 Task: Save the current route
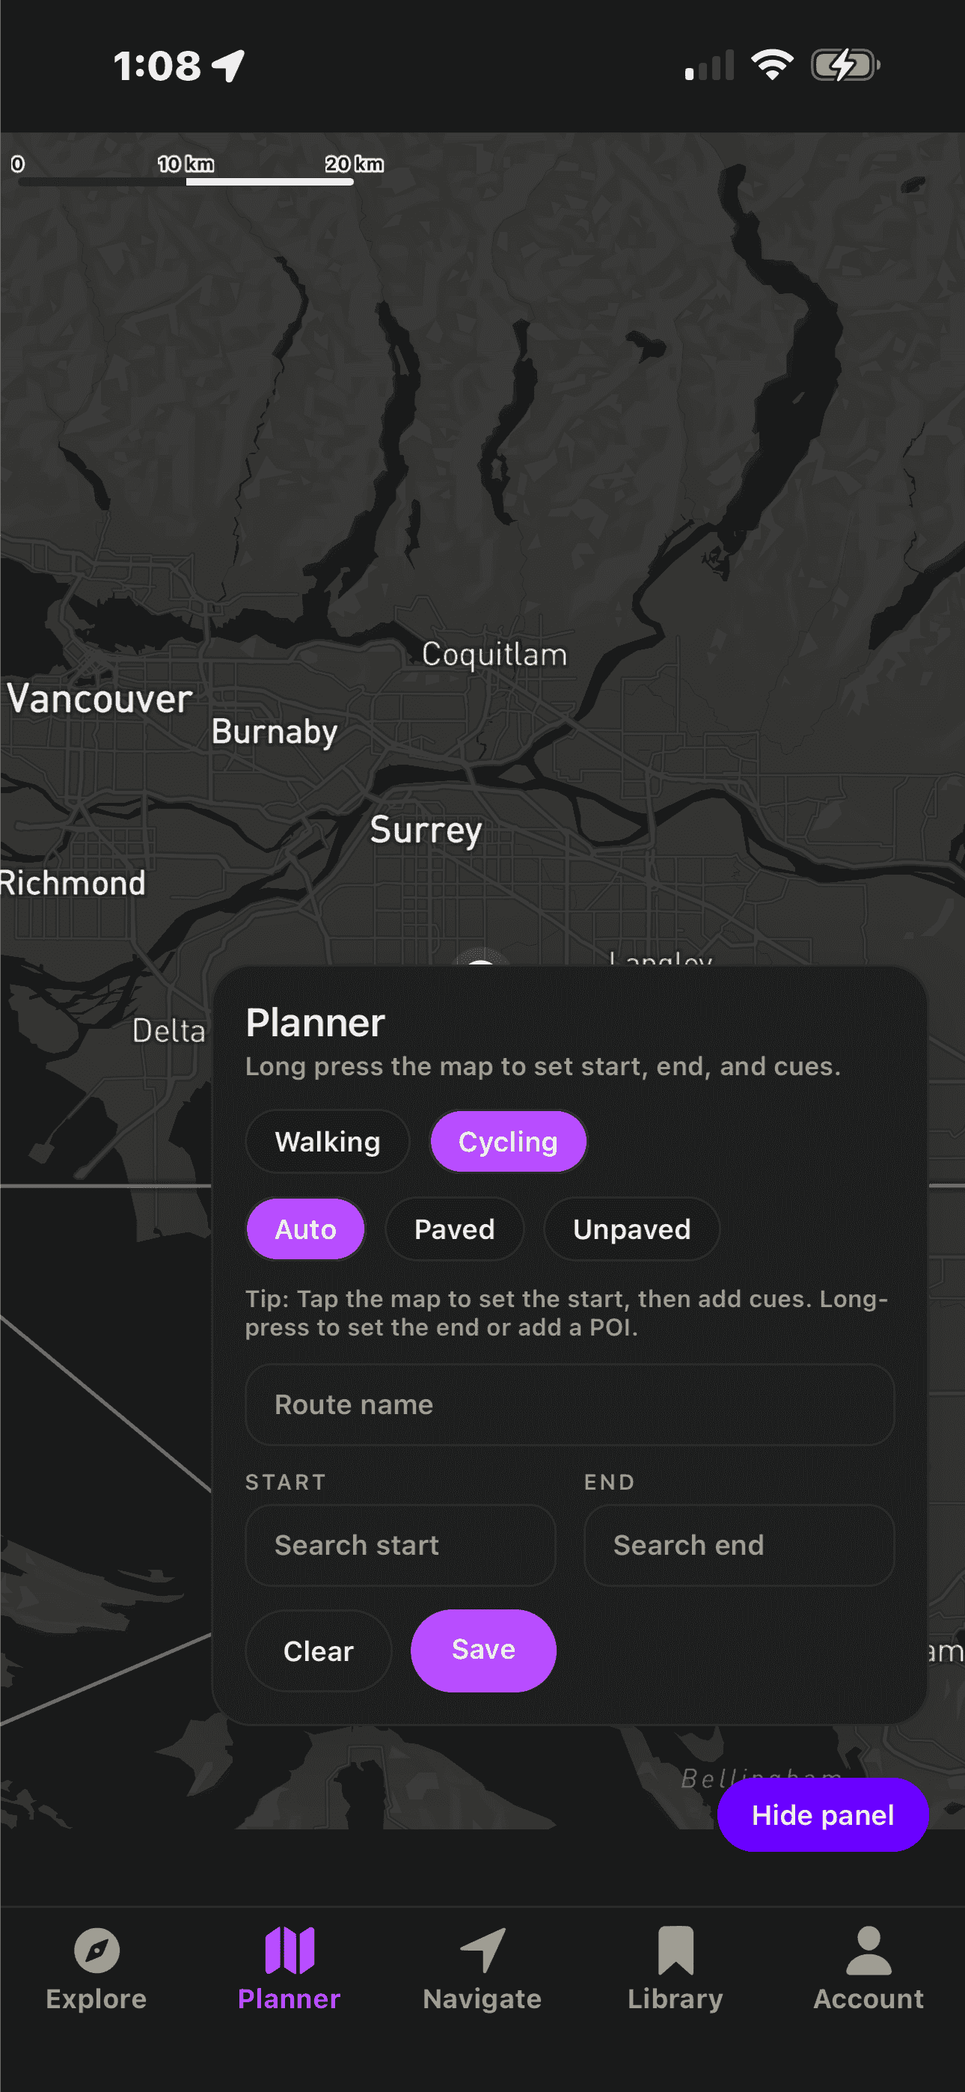tap(482, 1651)
